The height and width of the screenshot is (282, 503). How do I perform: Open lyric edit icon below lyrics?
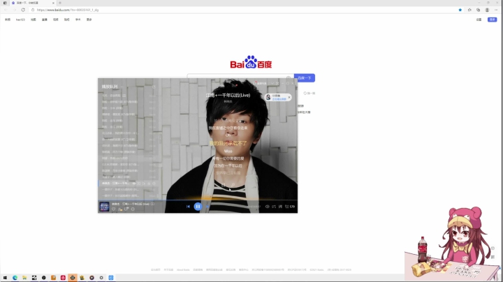(233, 185)
